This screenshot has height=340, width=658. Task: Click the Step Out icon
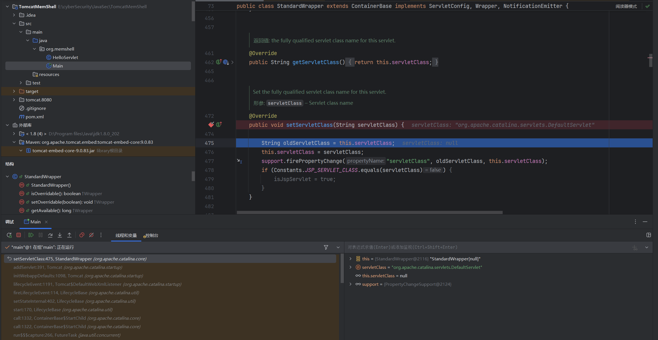pyautogui.click(x=69, y=235)
